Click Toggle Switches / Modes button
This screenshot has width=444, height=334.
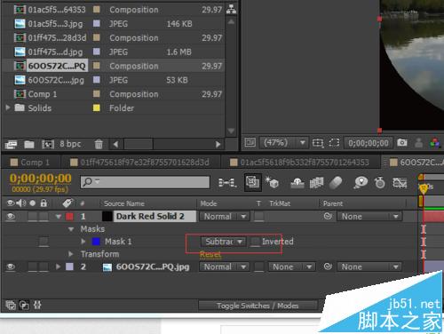coord(258,306)
